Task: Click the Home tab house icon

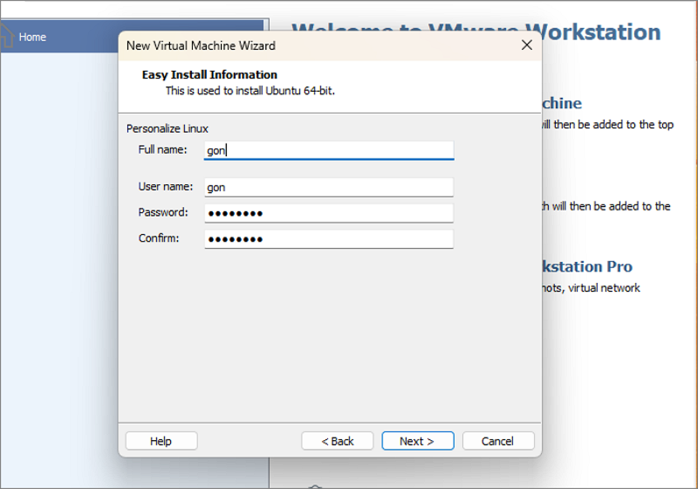Action: (6, 36)
